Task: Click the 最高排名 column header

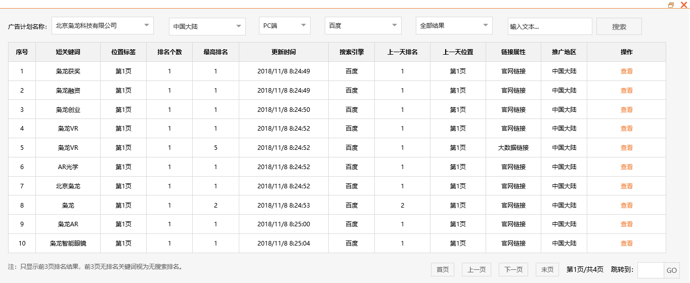Action: point(215,52)
